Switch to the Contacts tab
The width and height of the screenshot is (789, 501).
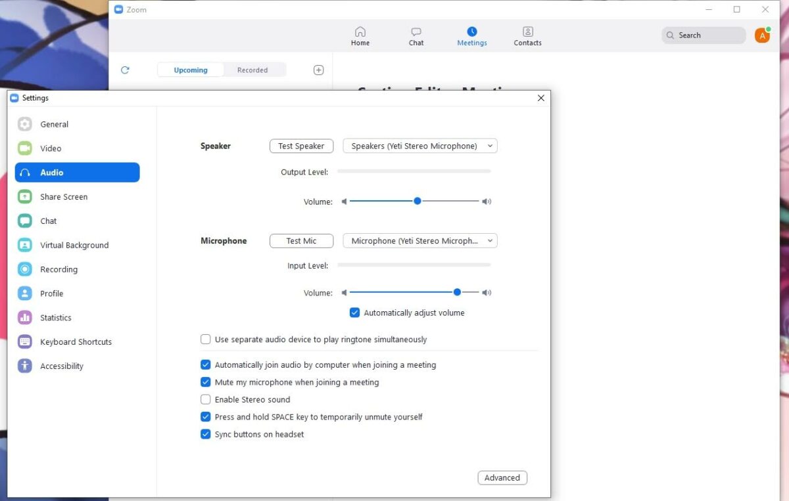pyautogui.click(x=527, y=35)
